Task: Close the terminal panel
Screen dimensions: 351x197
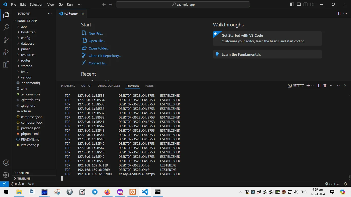Action: 345,85
